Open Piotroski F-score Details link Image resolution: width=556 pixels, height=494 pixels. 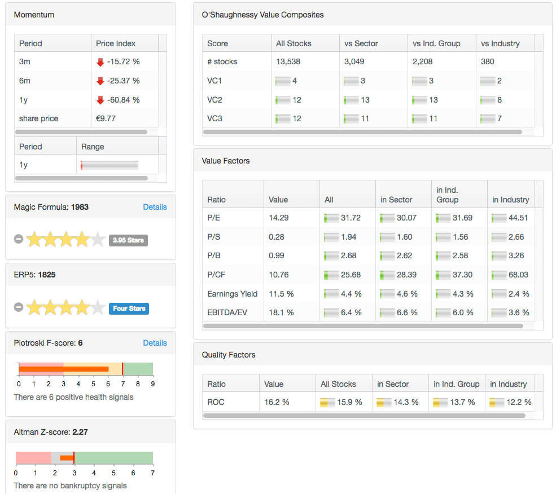[x=155, y=343]
